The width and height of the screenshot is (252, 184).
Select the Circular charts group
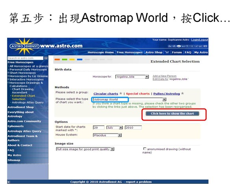(x=106, y=94)
